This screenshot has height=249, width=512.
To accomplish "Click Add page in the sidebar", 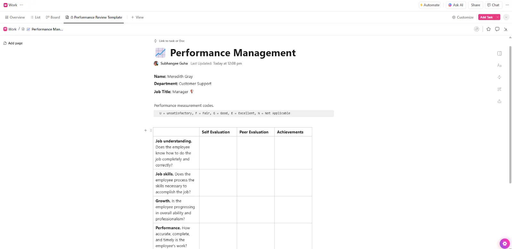I will point(13,43).
